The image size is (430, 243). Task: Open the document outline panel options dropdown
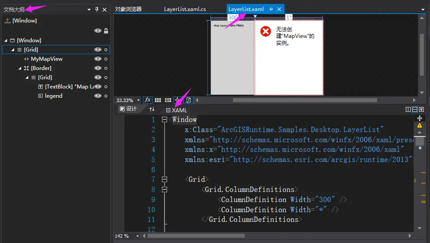pos(89,10)
